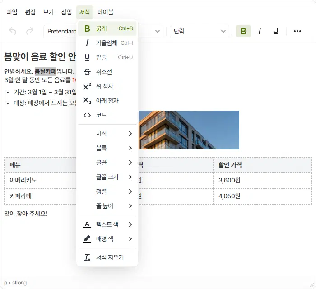The height and width of the screenshot is (289, 316).
Task: Click the 봄맞이 음료 할인 heading
Action: click(x=40, y=56)
